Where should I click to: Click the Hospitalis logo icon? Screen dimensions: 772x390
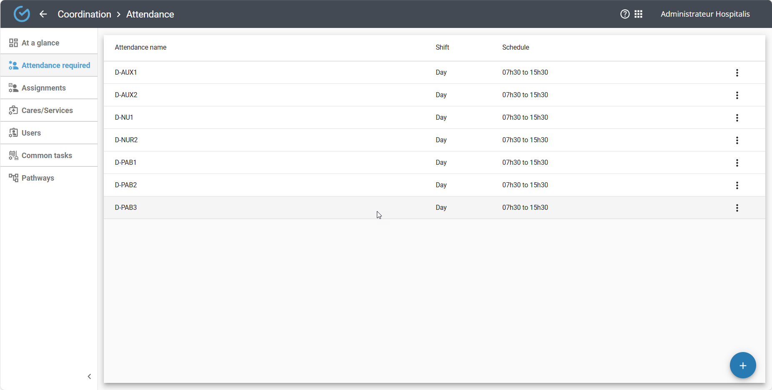(22, 14)
